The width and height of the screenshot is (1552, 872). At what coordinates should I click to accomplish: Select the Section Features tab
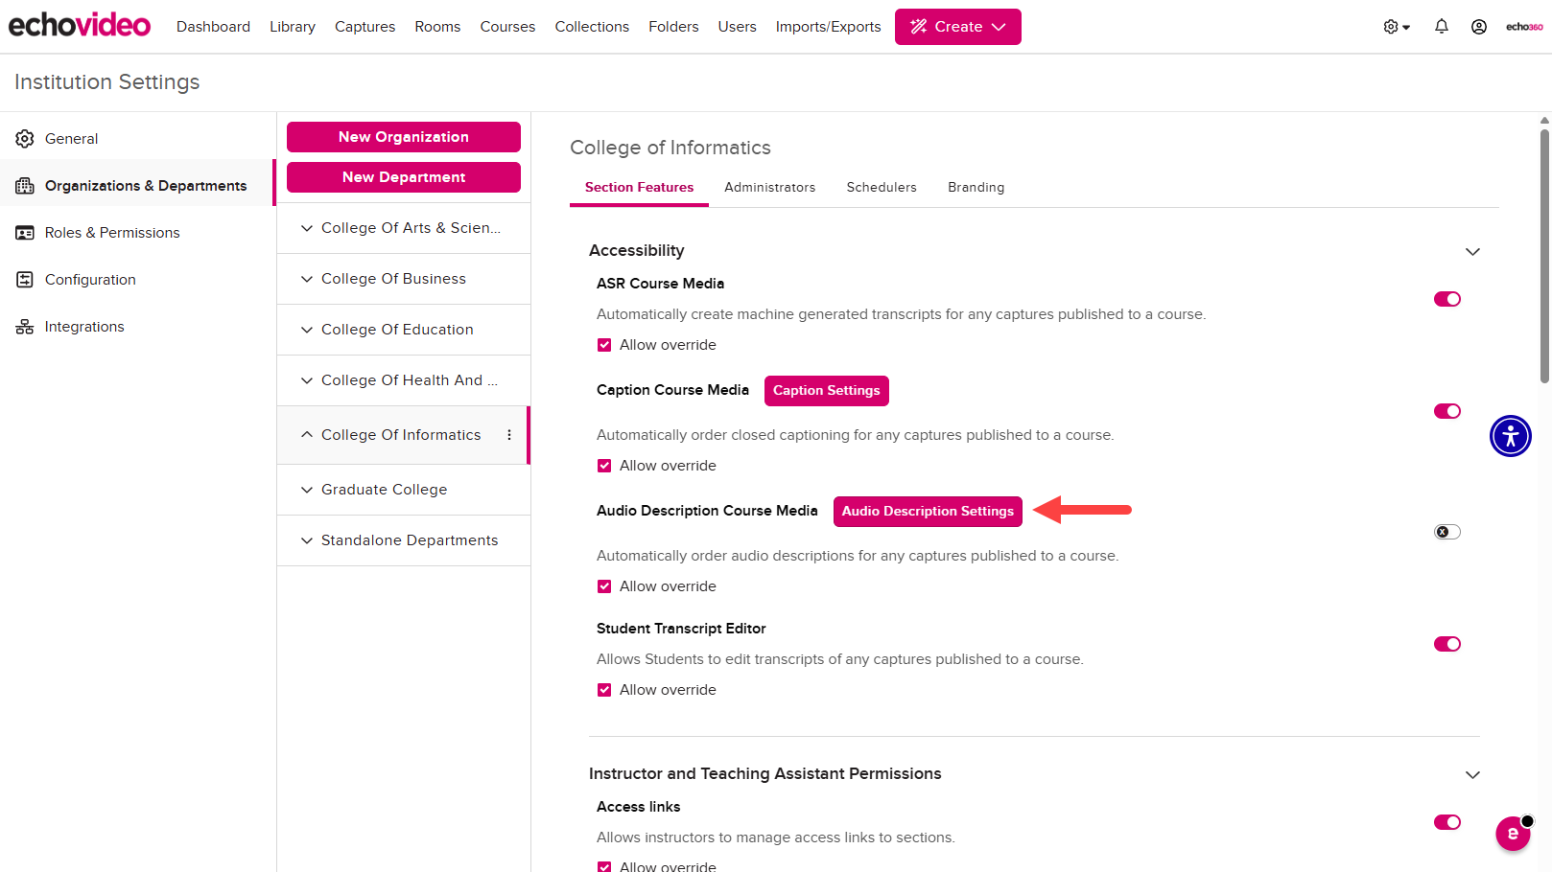coord(639,187)
